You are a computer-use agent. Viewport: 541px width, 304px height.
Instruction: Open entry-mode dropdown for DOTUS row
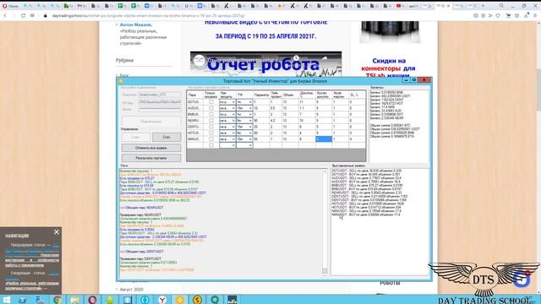[233, 102]
